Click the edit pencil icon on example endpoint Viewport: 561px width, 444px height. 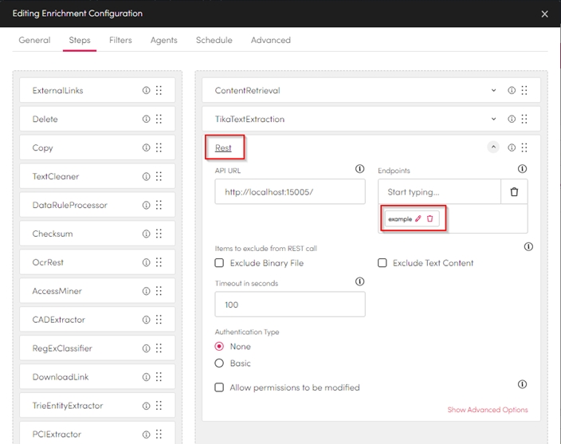418,218
